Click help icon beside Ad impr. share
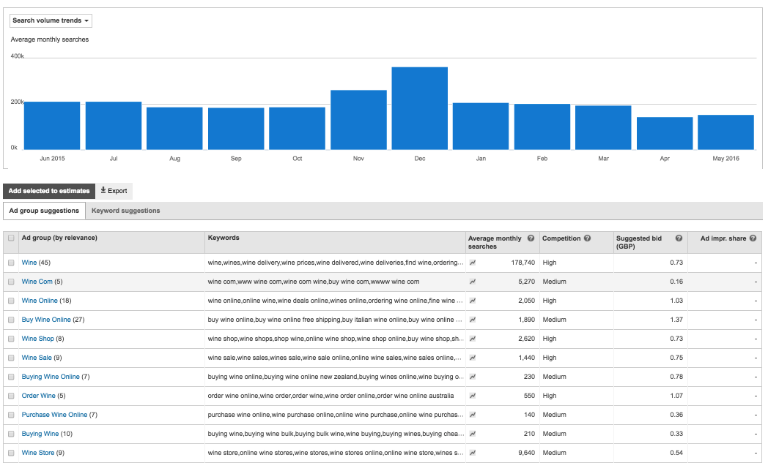Screen dimensions: 779x463 (753, 238)
